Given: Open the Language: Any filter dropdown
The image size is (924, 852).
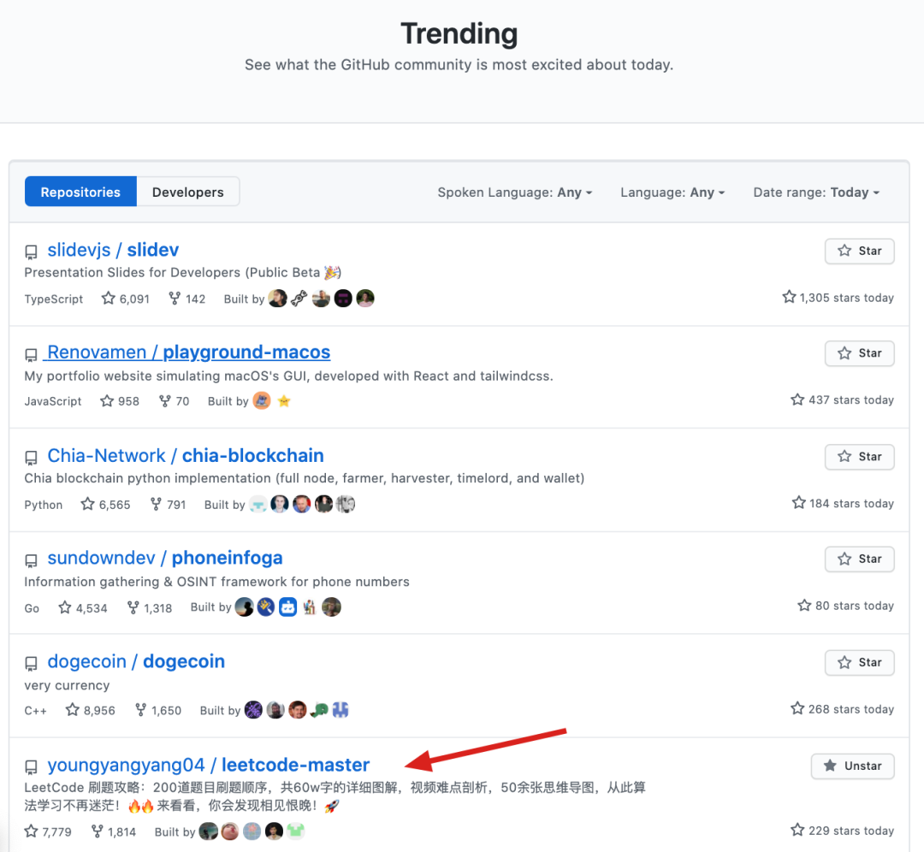Looking at the screenshot, I should (672, 192).
